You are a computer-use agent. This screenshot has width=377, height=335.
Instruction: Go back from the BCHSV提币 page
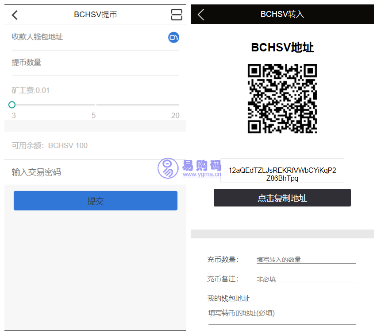pos(15,15)
